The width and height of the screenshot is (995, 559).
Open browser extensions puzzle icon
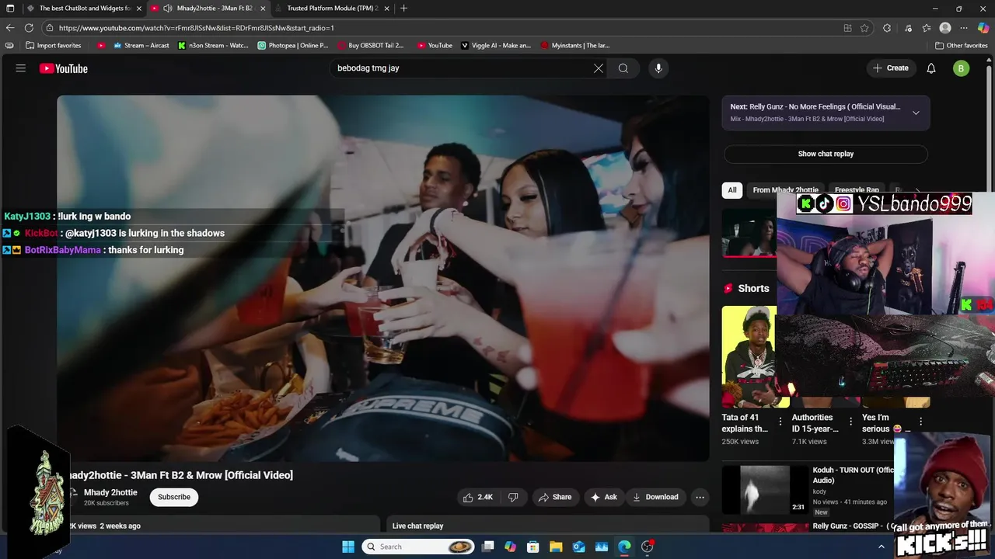[x=887, y=28]
